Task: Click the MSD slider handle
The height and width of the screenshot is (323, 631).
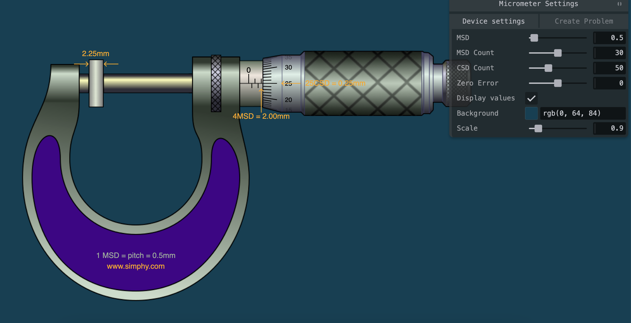Action: coord(534,38)
